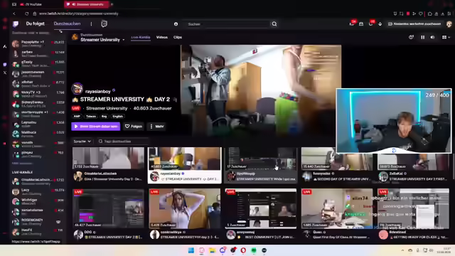Pause the featured stream preview
Screen dimensions: 455x256
coord(422,37)
